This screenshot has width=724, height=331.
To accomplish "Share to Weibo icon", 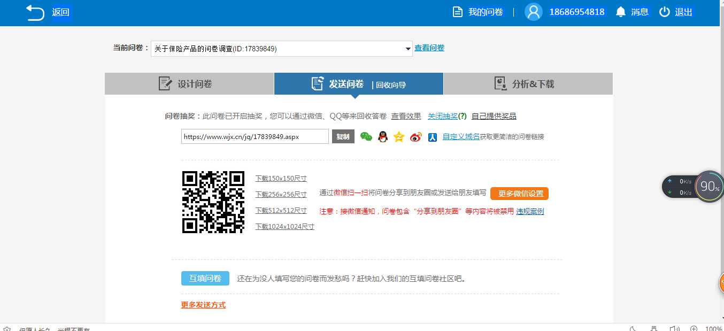I will [x=416, y=137].
